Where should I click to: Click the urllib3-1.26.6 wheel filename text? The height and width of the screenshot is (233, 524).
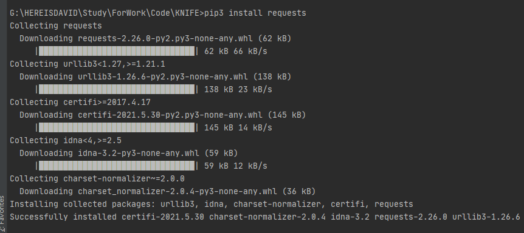(x=163, y=76)
